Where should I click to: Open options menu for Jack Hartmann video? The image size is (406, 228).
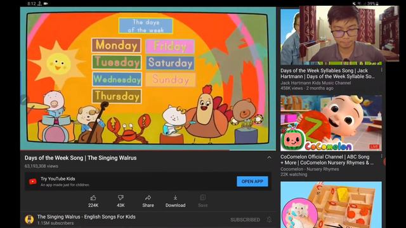(381, 70)
